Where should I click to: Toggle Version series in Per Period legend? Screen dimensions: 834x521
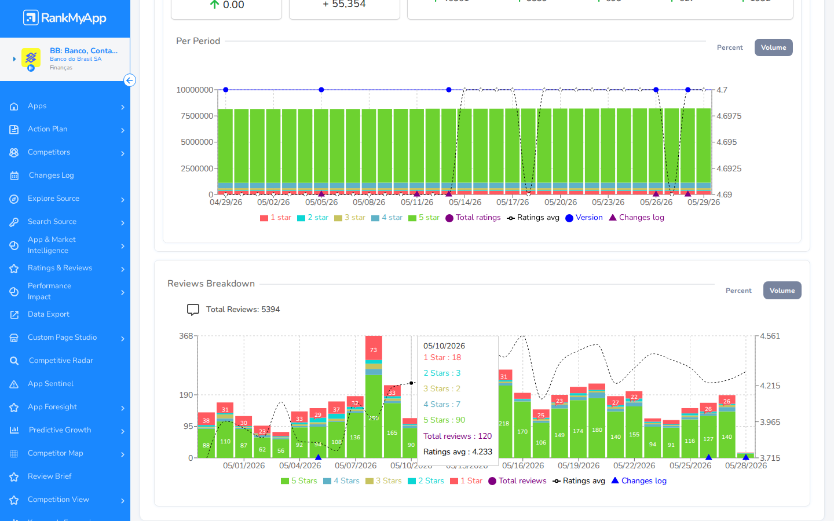584,218
